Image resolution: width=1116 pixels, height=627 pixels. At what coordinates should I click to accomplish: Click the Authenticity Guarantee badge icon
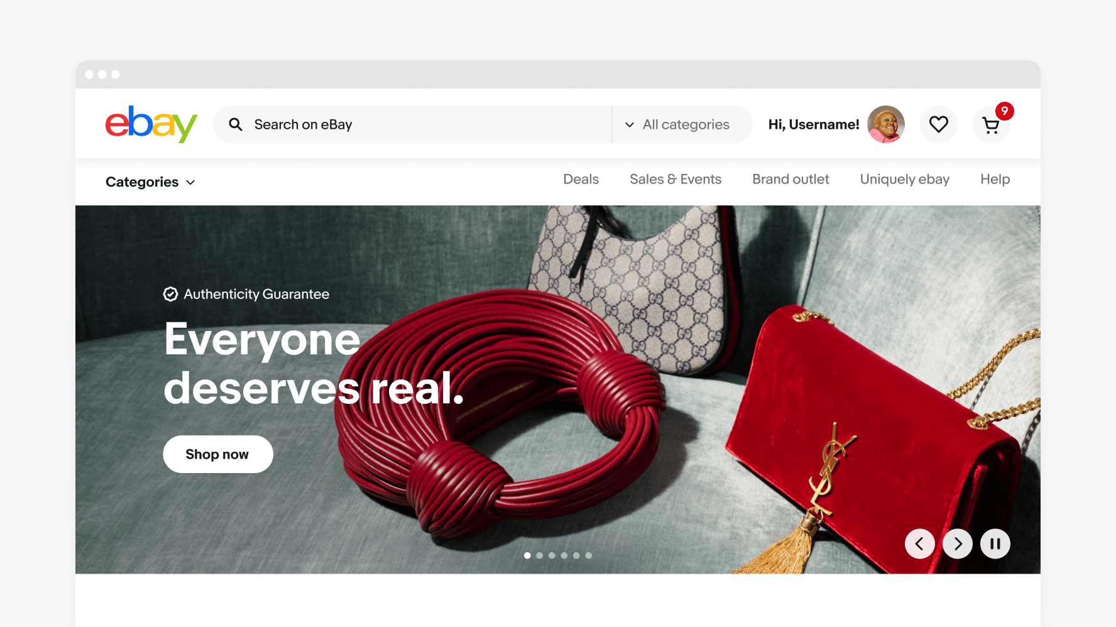(x=170, y=294)
